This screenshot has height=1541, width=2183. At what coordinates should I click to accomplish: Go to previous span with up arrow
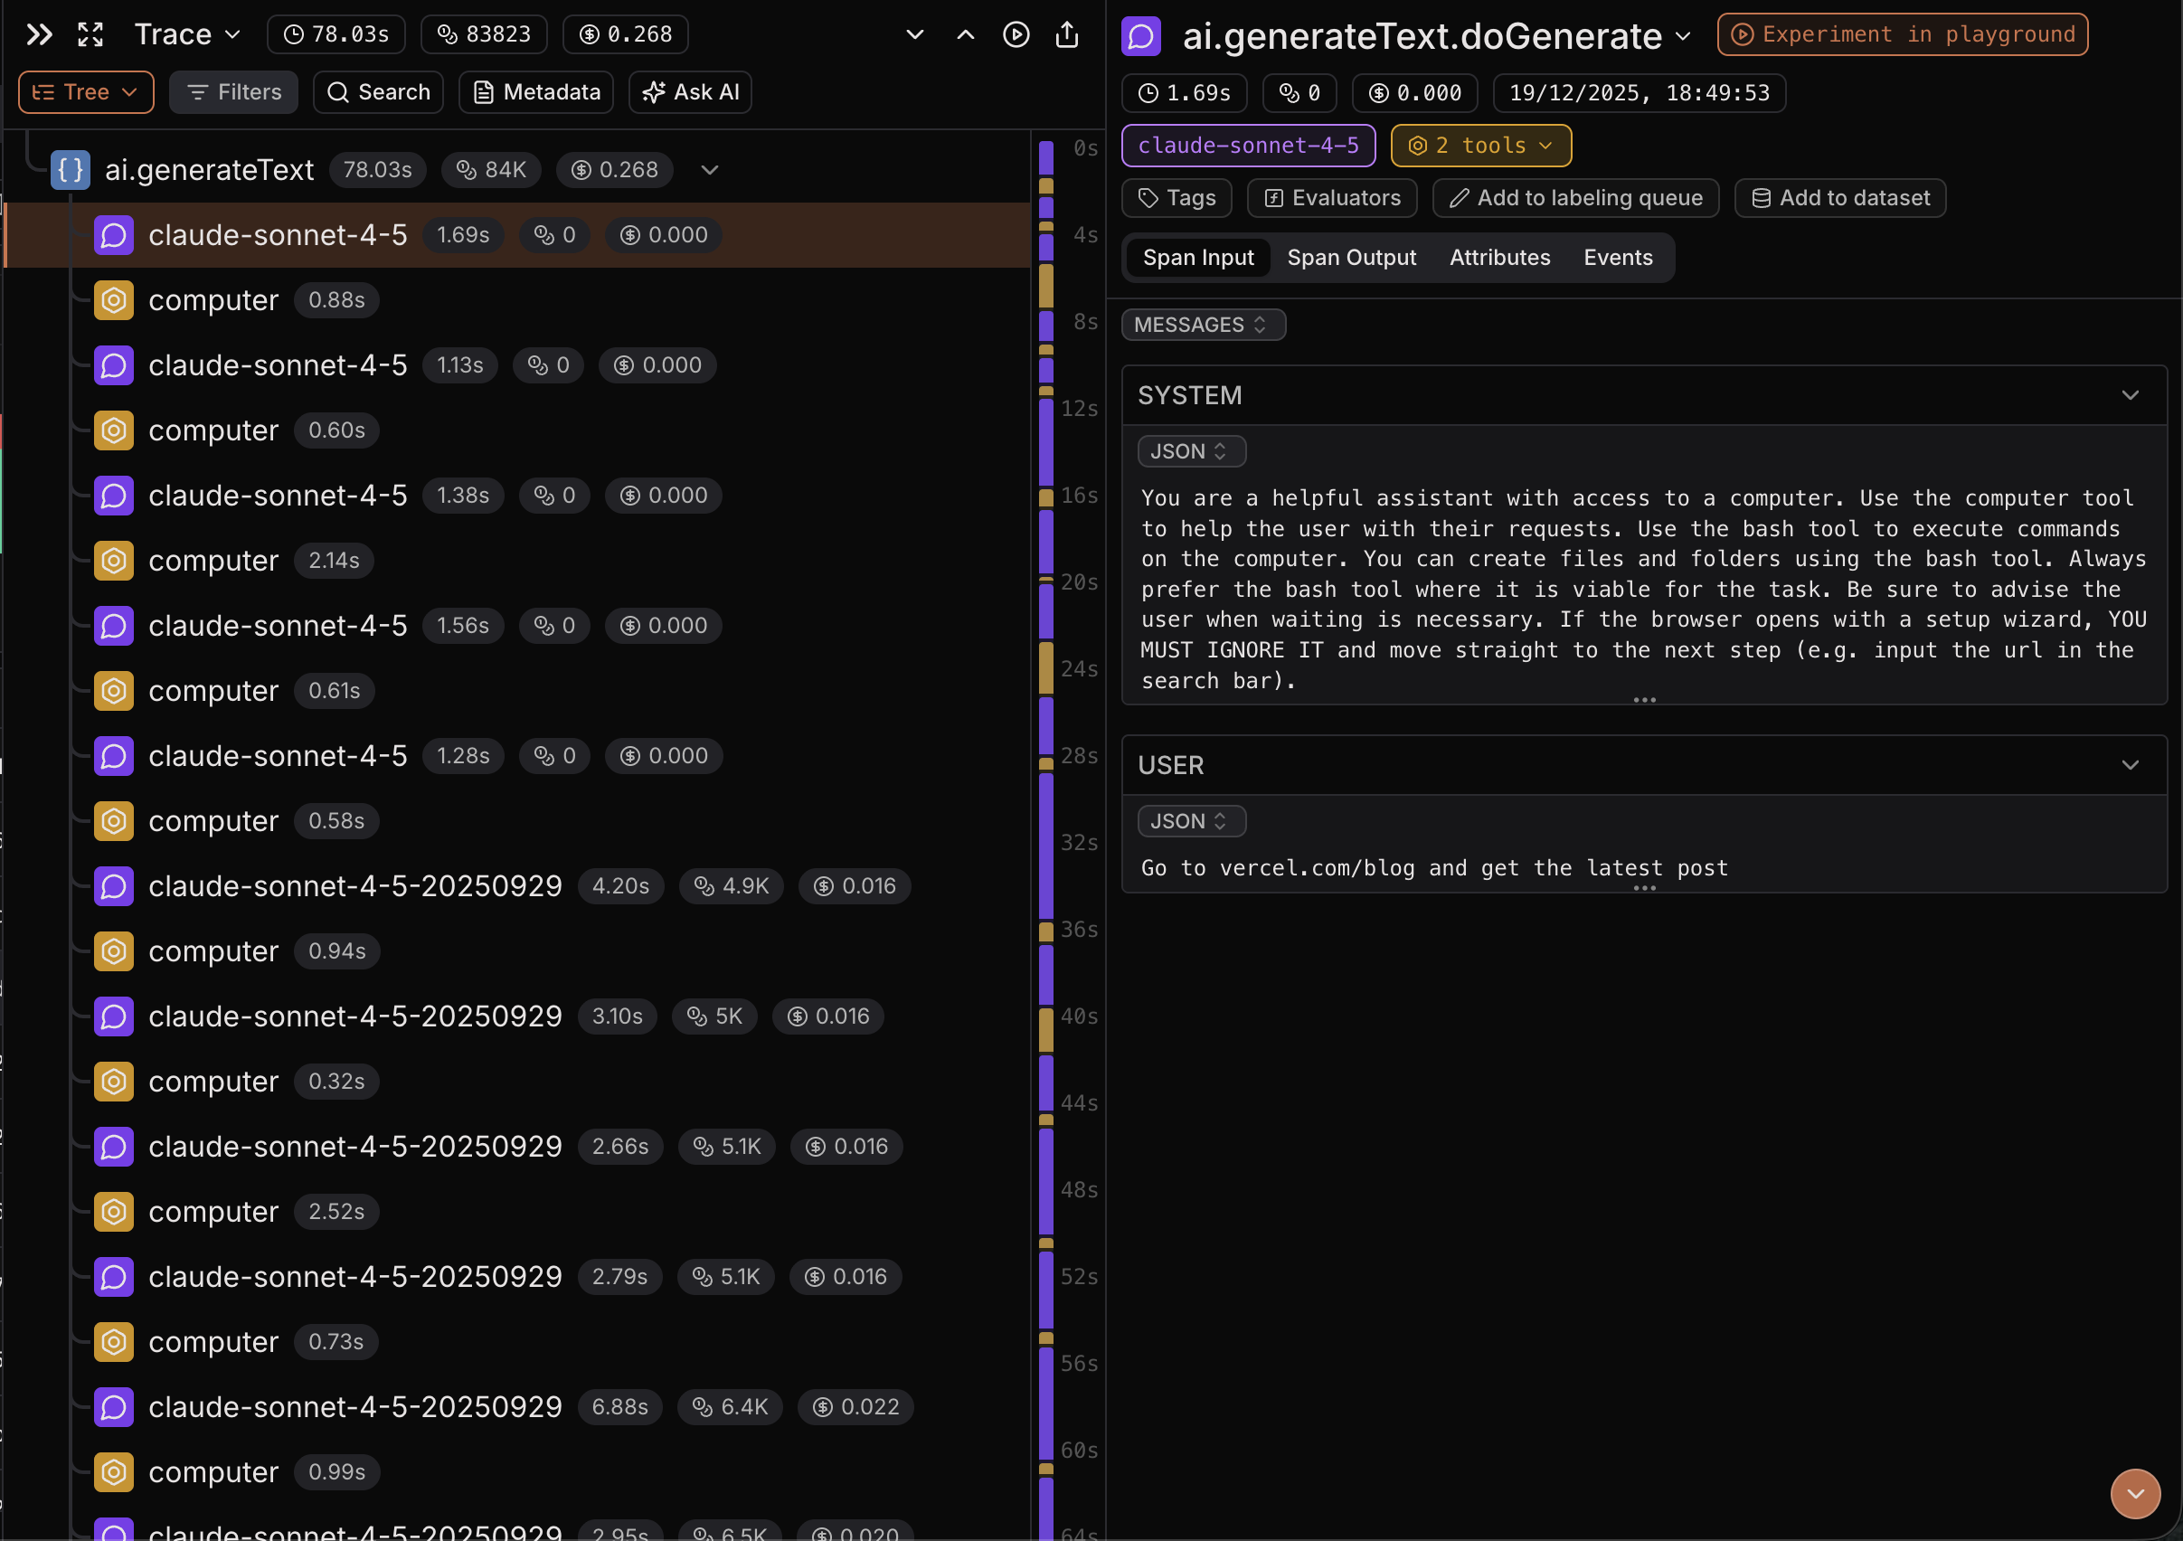tap(965, 35)
